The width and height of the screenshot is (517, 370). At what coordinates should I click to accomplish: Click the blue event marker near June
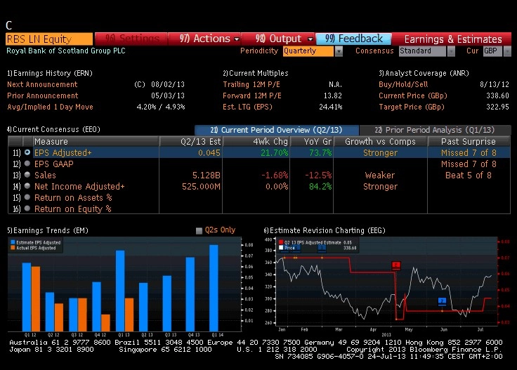point(442,300)
